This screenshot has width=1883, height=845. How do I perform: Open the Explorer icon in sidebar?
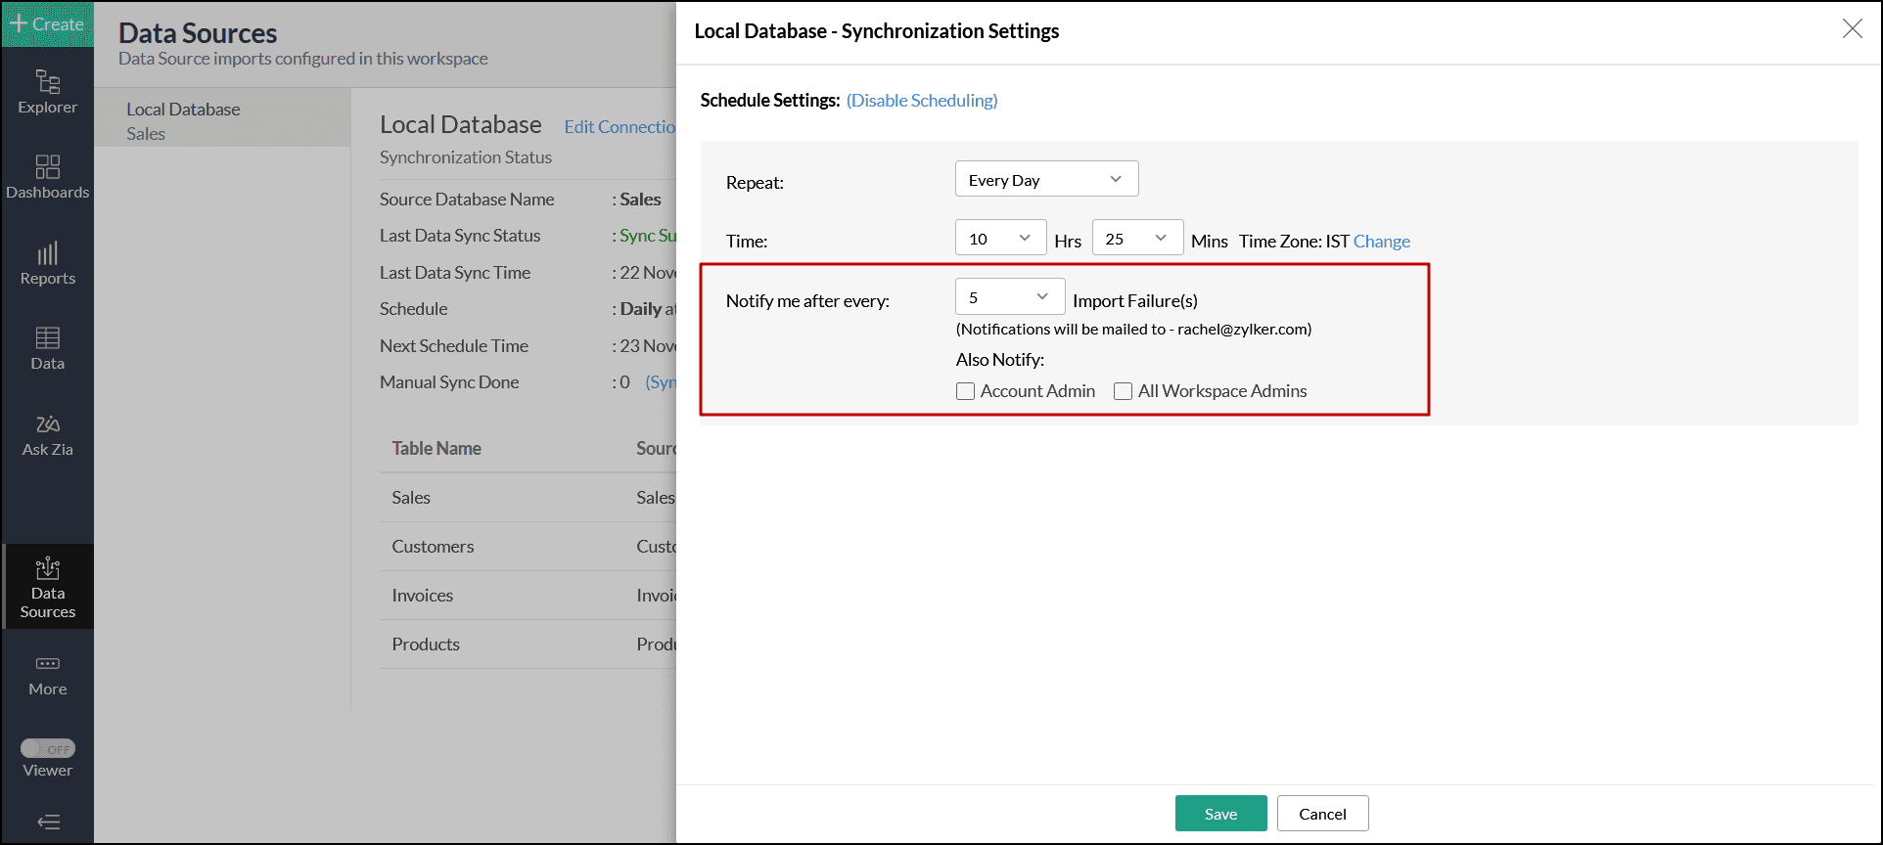(47, 91)
